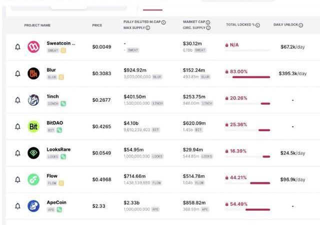
Task: Toggle alert bell for Sweatcoin row
Action: 17,47
